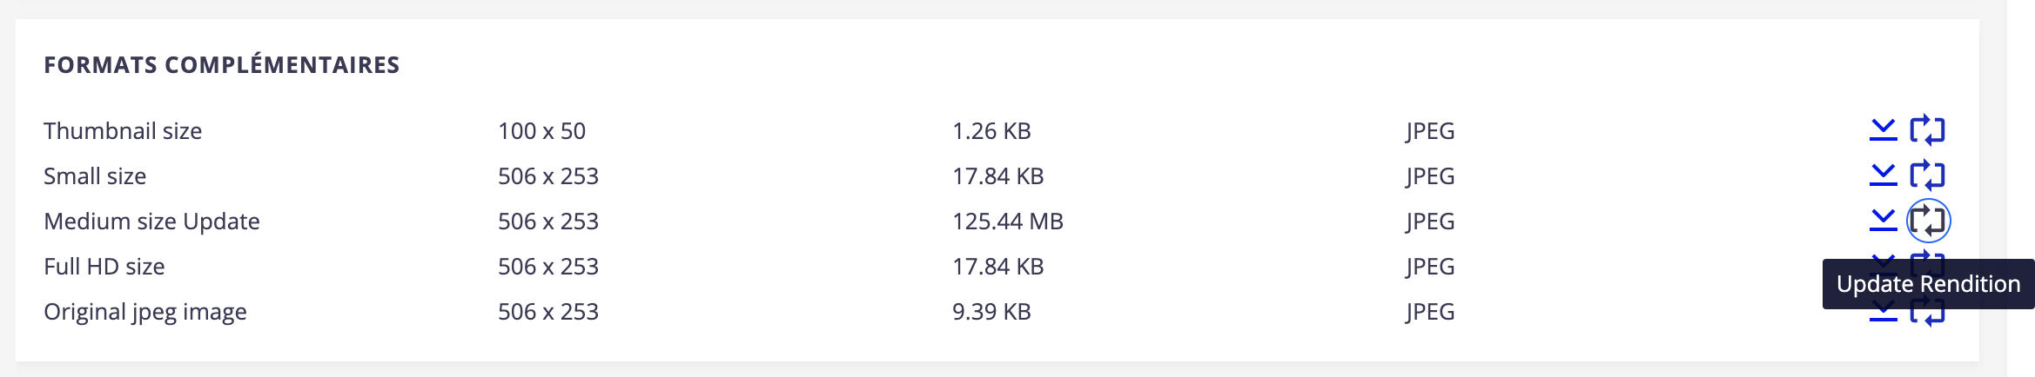
Task: Select the Medium size Update row label
Action: point(151,222)
